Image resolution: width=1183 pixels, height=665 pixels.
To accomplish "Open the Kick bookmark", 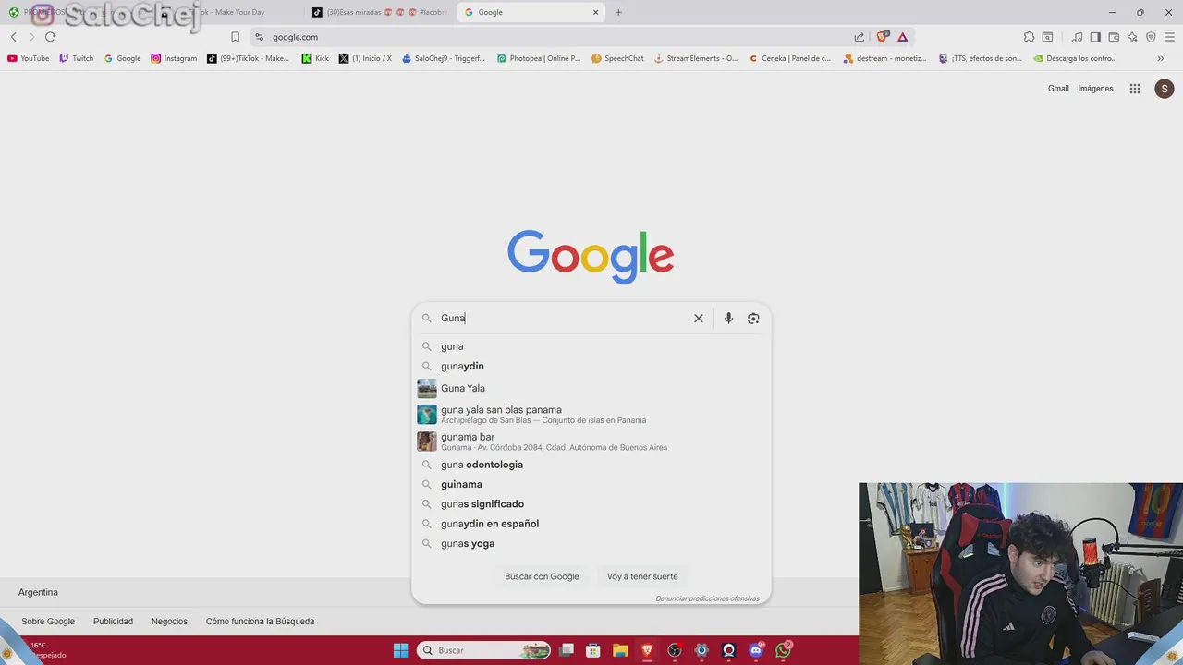I will pos(315,58).
